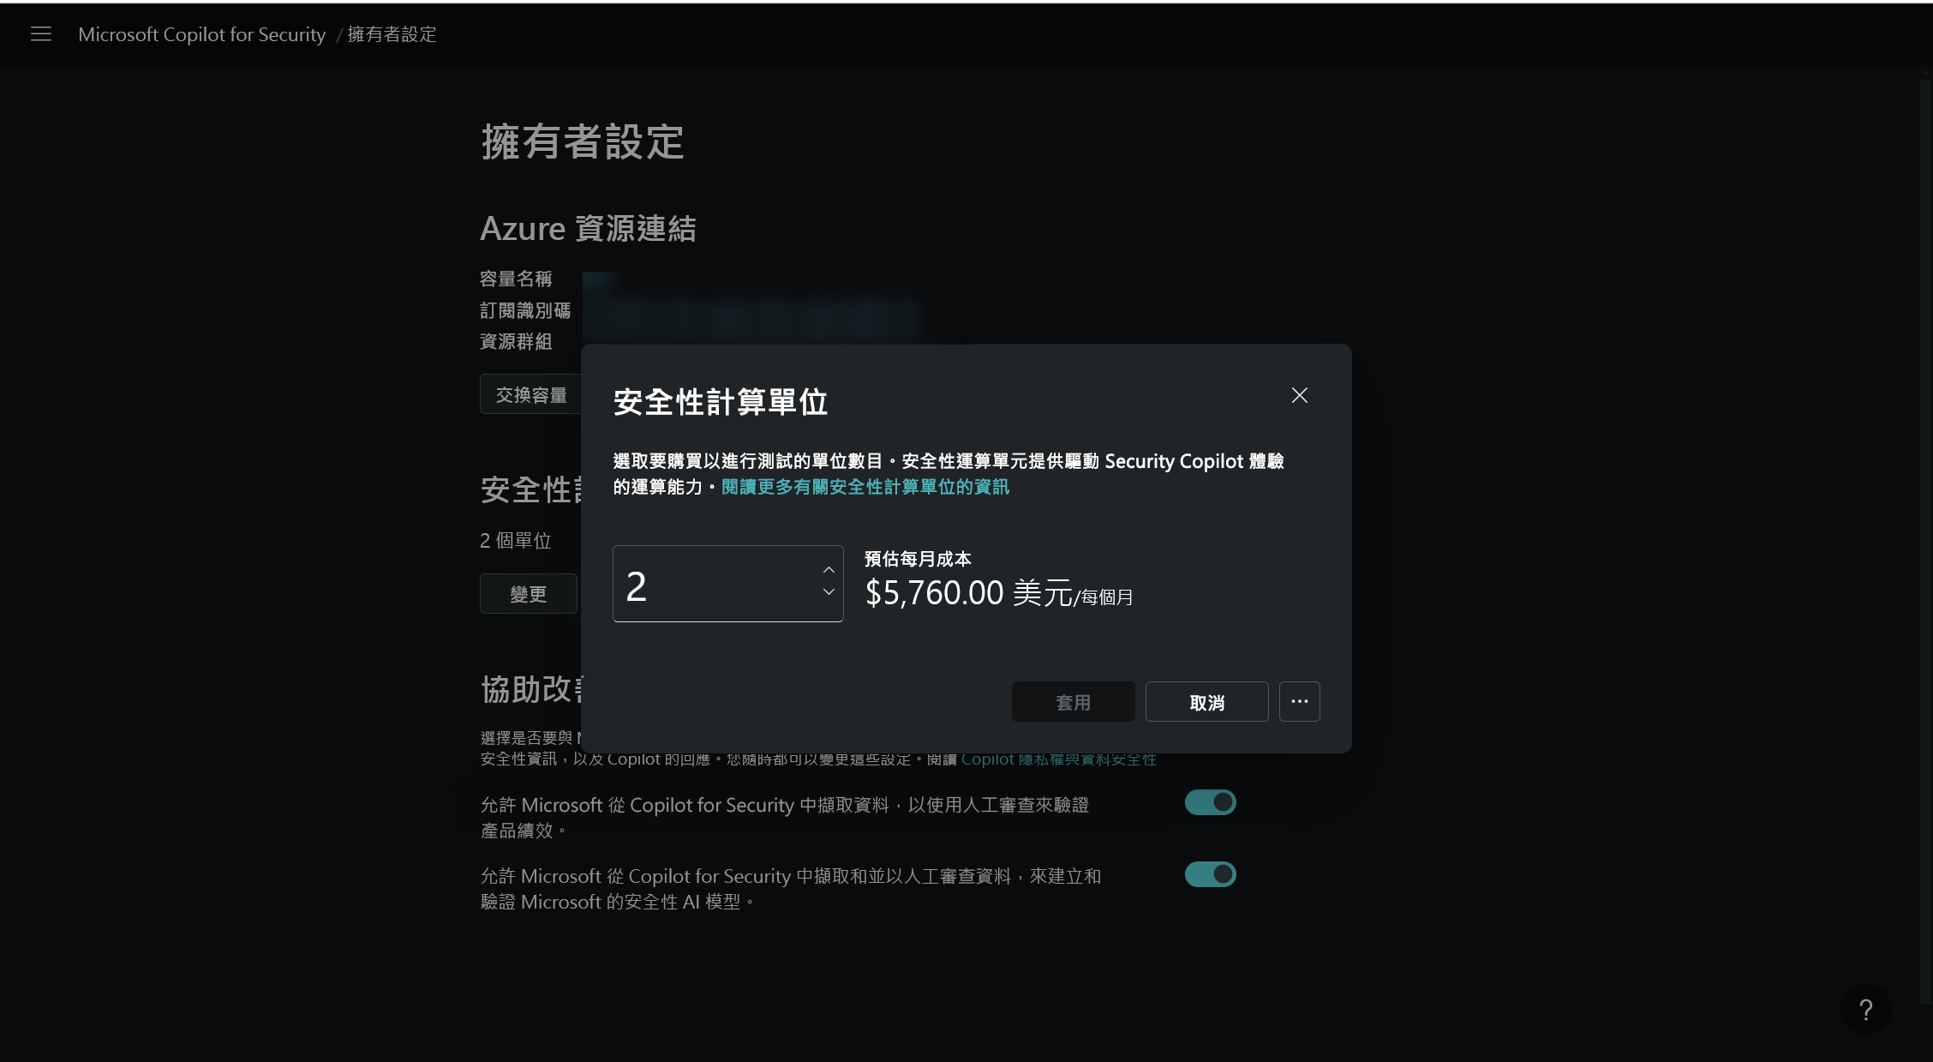This screenshot has height=1062, width=1933.
Task: Toggle the security AI model data switch
Action: click(x=1210, y=874)
